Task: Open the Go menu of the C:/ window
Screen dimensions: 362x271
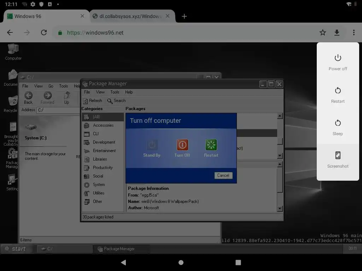Action: pos(51,86)
